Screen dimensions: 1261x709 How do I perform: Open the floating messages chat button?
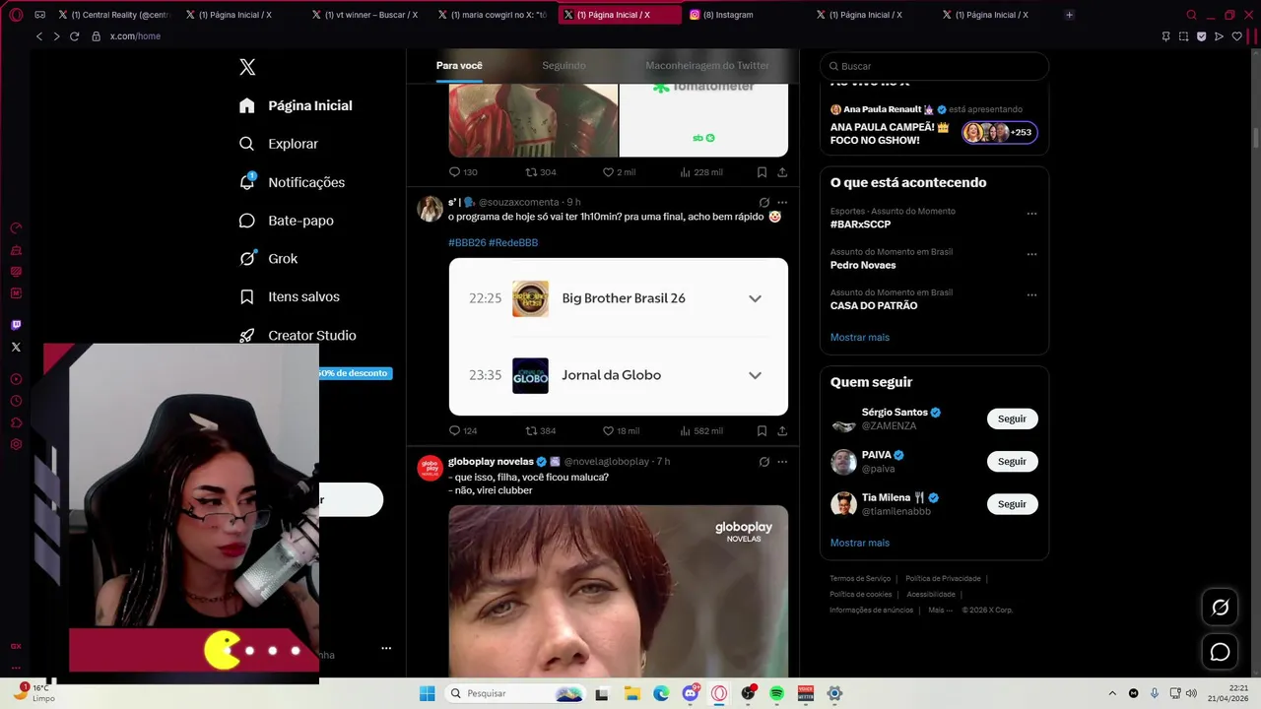[x=1220, y=652]
